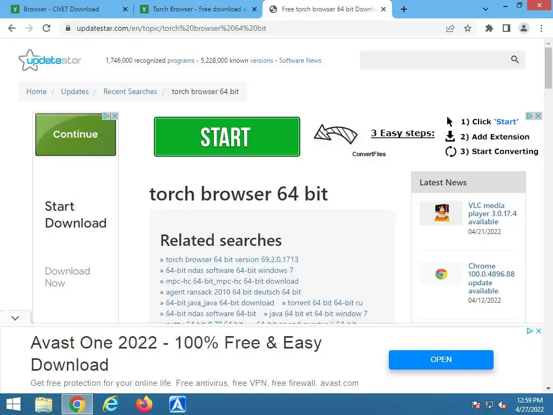Image resolution: width=553 pixels, height=415 pixels.
Task: Click the muted volume tray icon
Action: (x=502, y=405)
